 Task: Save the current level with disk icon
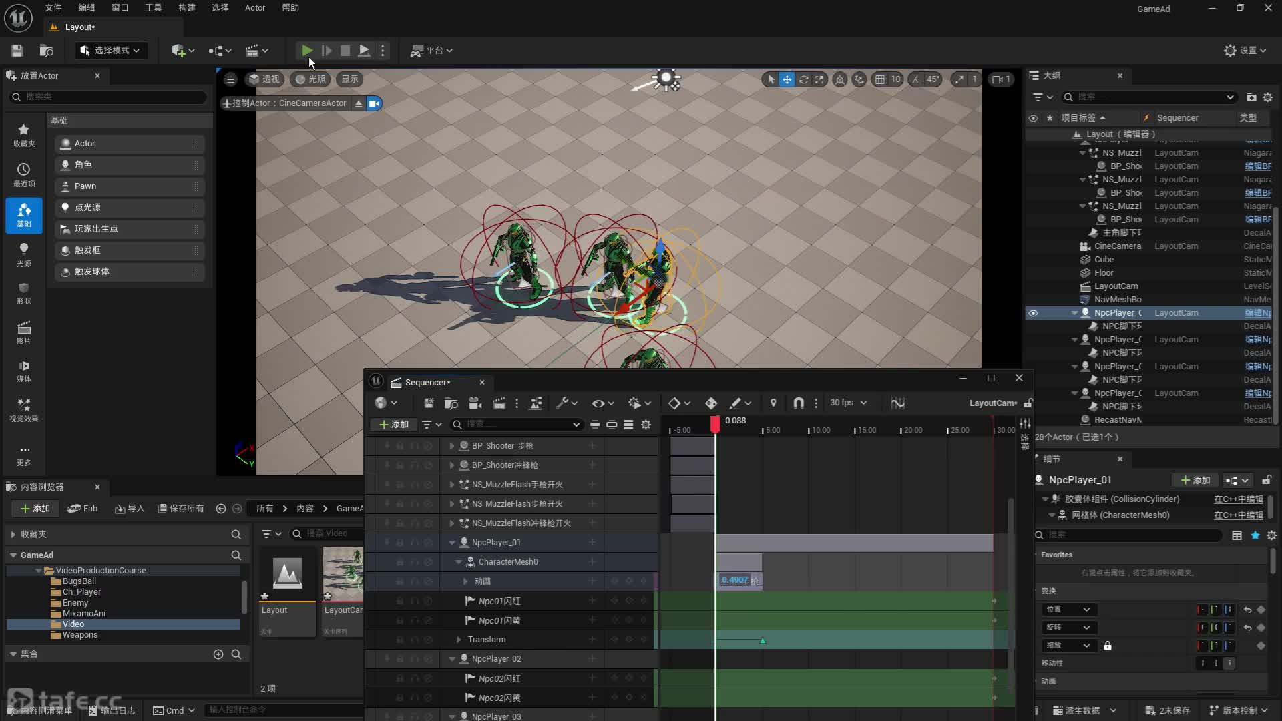pyautogui.click(x=17, y=50)
